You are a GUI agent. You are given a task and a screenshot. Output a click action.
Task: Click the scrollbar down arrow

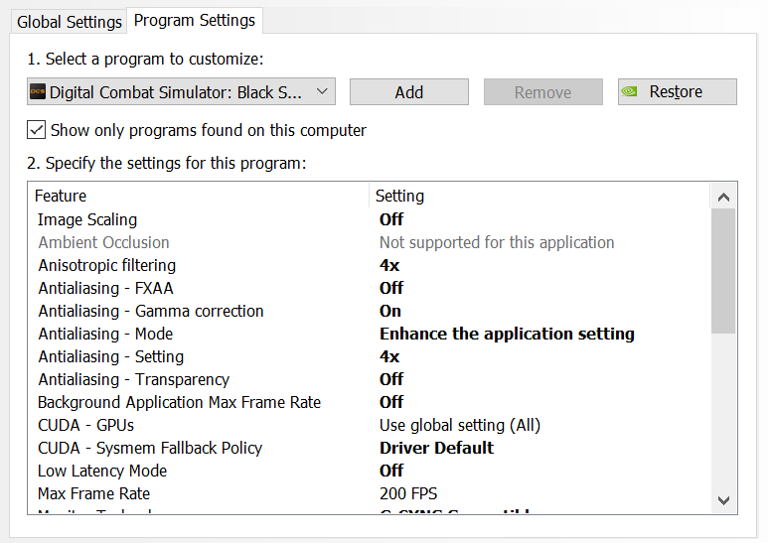point(723,500)
